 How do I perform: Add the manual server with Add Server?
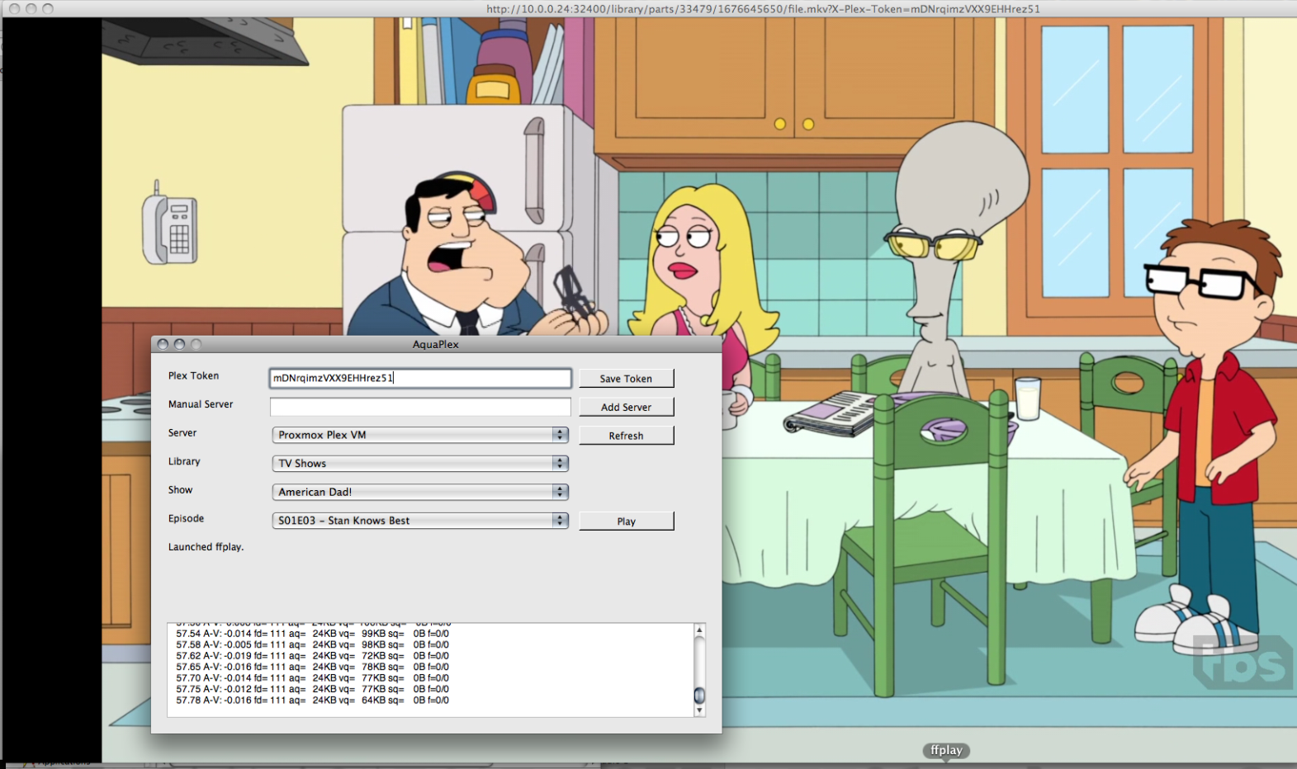pyautogui.click(x=626, y=407)
